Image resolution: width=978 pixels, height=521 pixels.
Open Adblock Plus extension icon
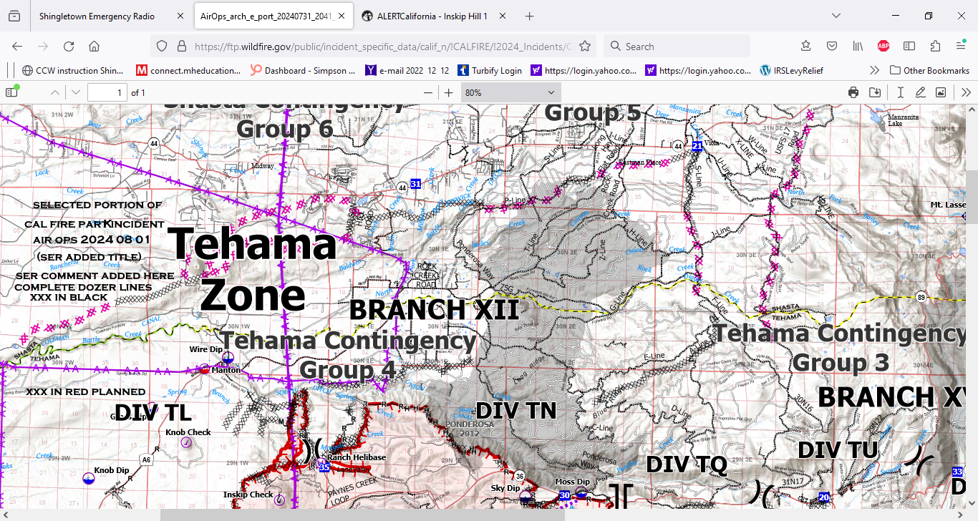point(883,46)
